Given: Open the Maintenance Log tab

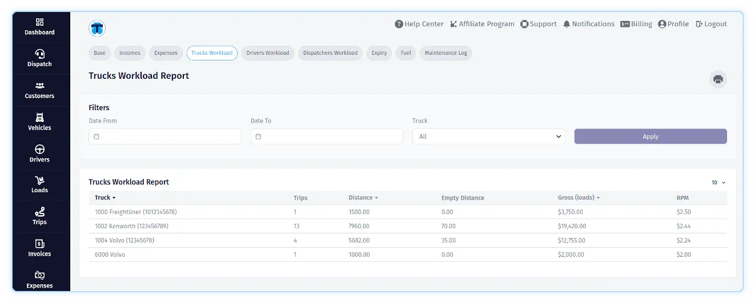Looking at the screenshot, I should tap(446, 53).
